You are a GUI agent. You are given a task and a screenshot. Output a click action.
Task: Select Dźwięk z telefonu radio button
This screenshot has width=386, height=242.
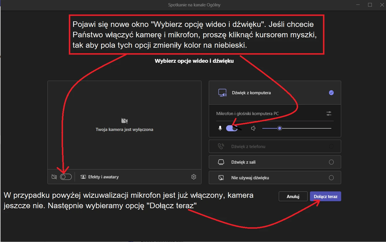tap(331, 146)
